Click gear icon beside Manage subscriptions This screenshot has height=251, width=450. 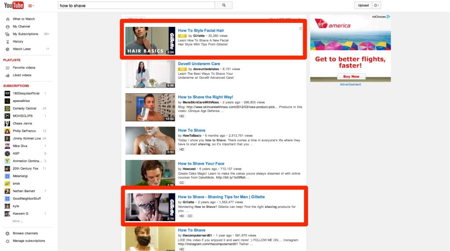click(7, 241)
